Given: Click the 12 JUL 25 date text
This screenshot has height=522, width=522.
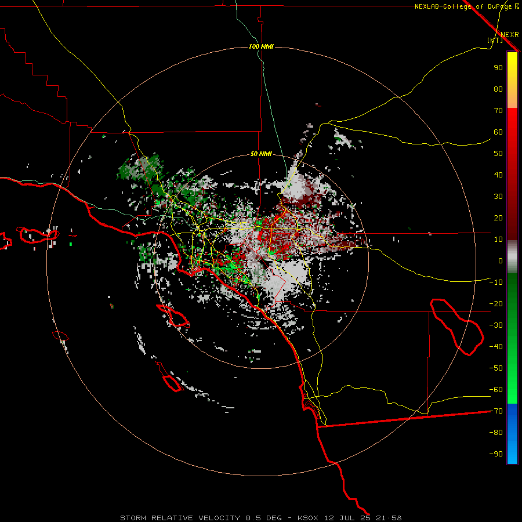Looking at the screenshot, I should (x=347, y=518).
